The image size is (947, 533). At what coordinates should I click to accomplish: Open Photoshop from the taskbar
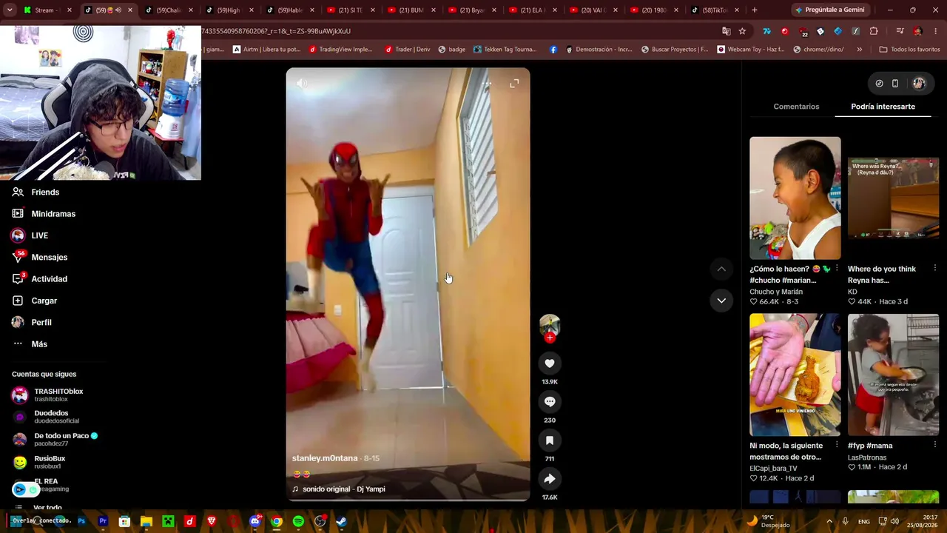(x=81, y=521)
